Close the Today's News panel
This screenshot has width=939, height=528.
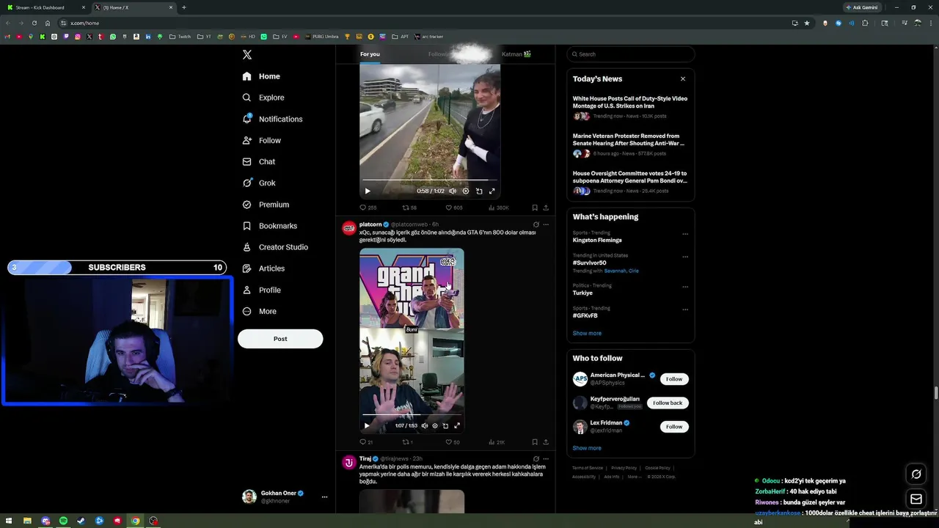click(x=683, y=78)
